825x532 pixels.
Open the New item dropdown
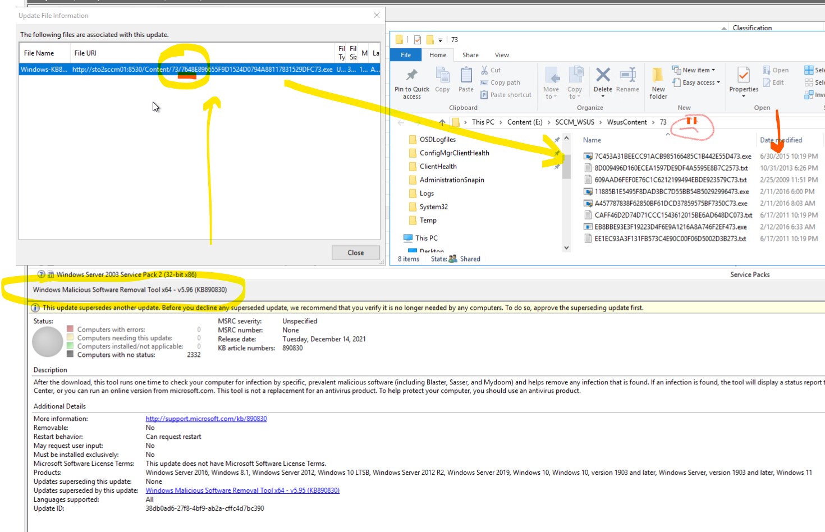pos(694,70)
